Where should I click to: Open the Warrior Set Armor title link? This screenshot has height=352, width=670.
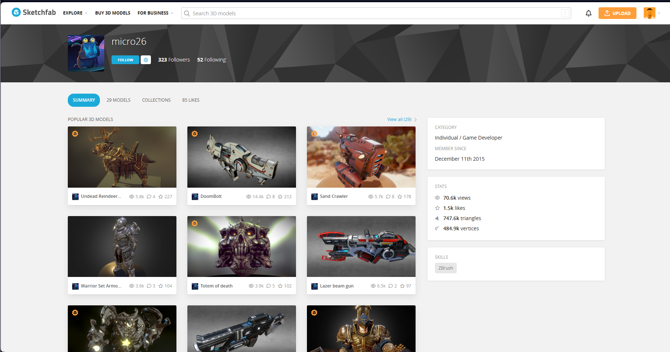(101, 286)
